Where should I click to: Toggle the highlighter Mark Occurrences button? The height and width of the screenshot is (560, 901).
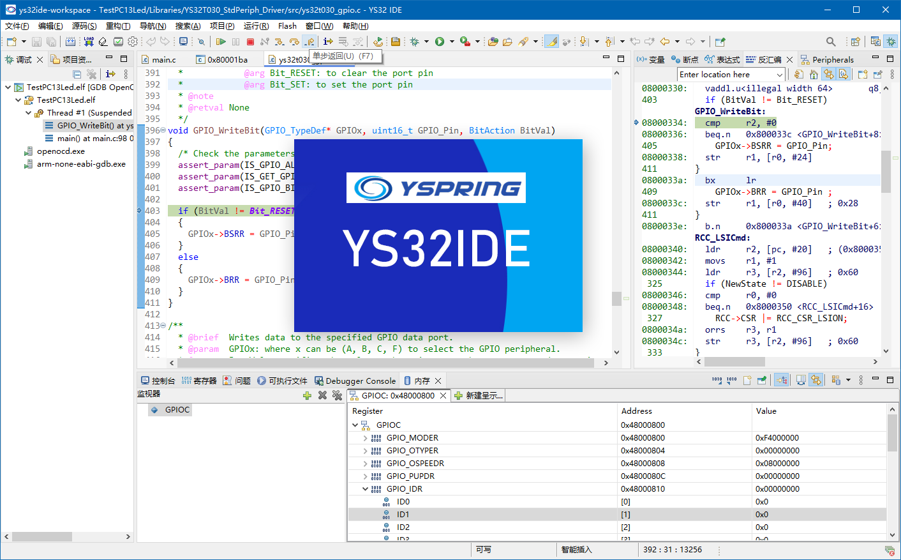[552, 42]
